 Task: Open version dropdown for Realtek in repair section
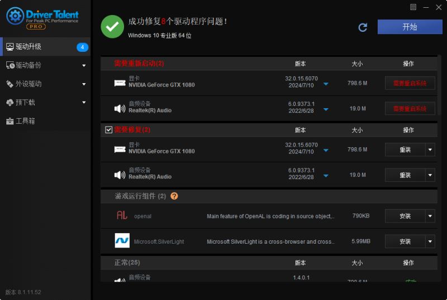pos(326,176)
